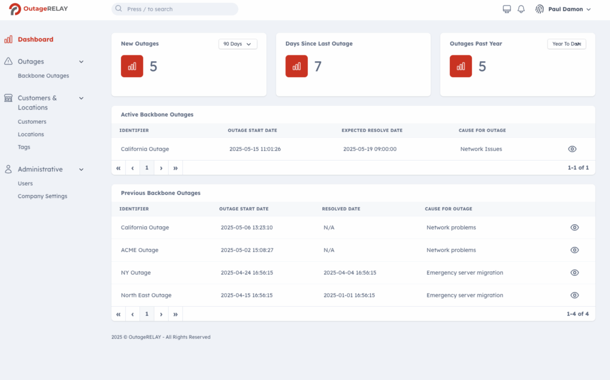Viewport: 610px width, 380px height.
Task: Collapse the Customers & Locations section
Action: (82, 98)
